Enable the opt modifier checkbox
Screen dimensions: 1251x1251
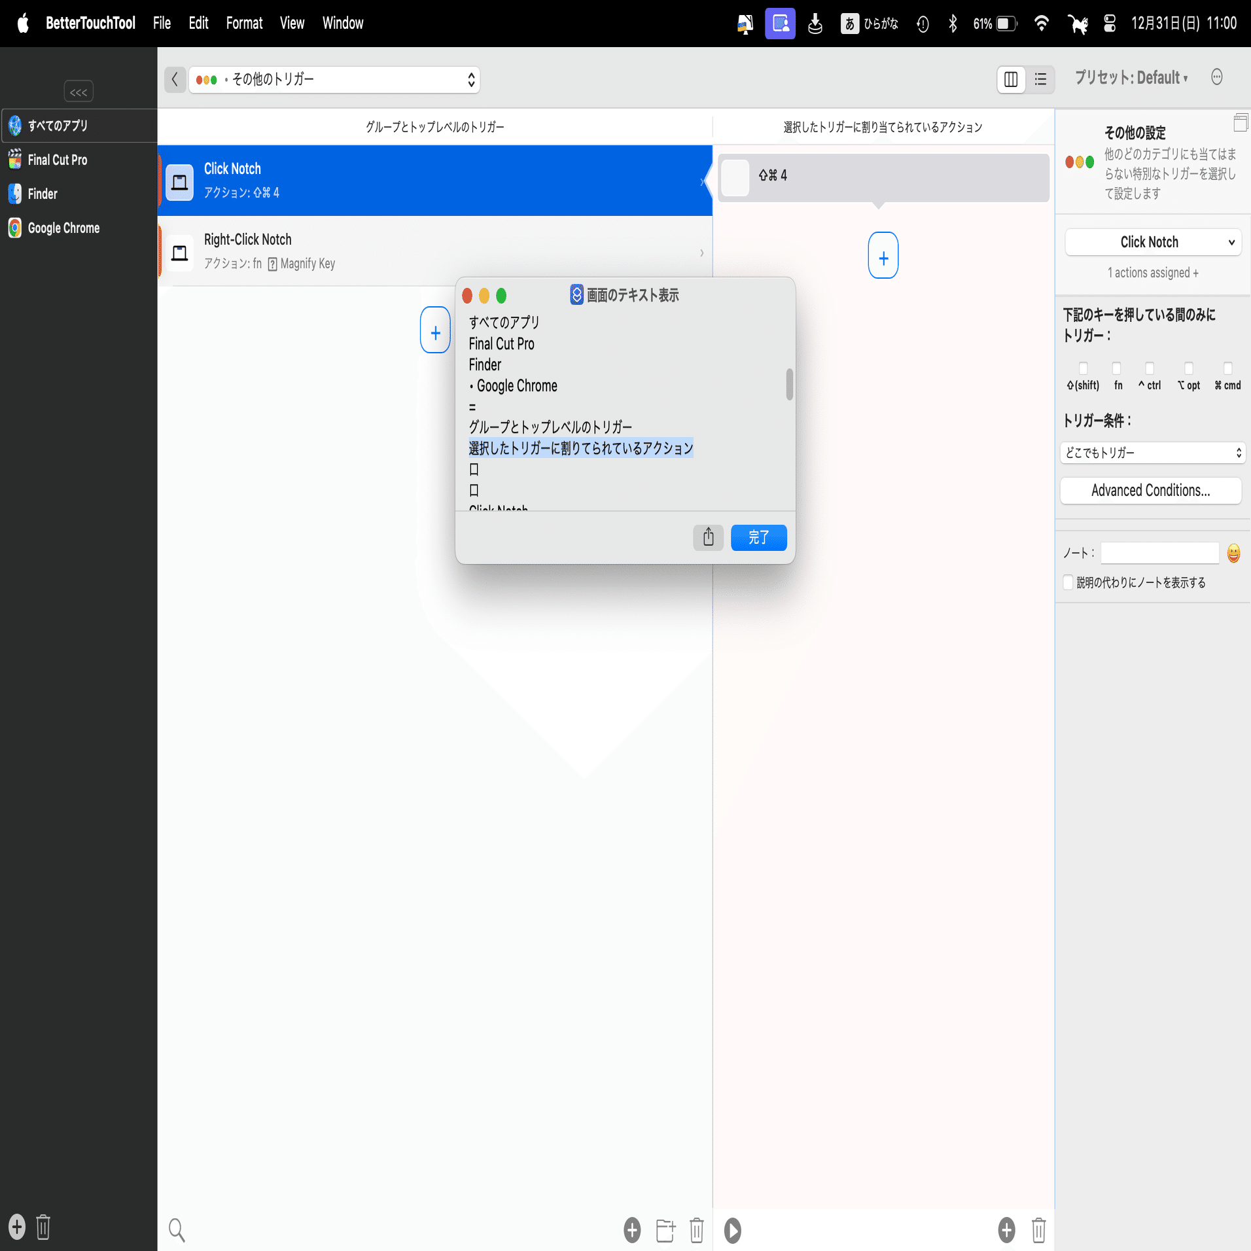point(1189,368)
